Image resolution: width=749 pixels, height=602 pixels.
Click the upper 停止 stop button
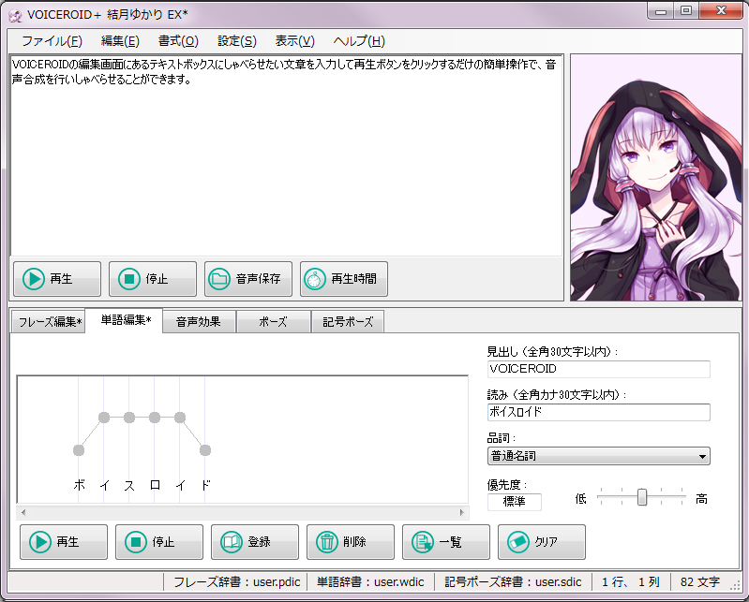(x=153, y=279)
